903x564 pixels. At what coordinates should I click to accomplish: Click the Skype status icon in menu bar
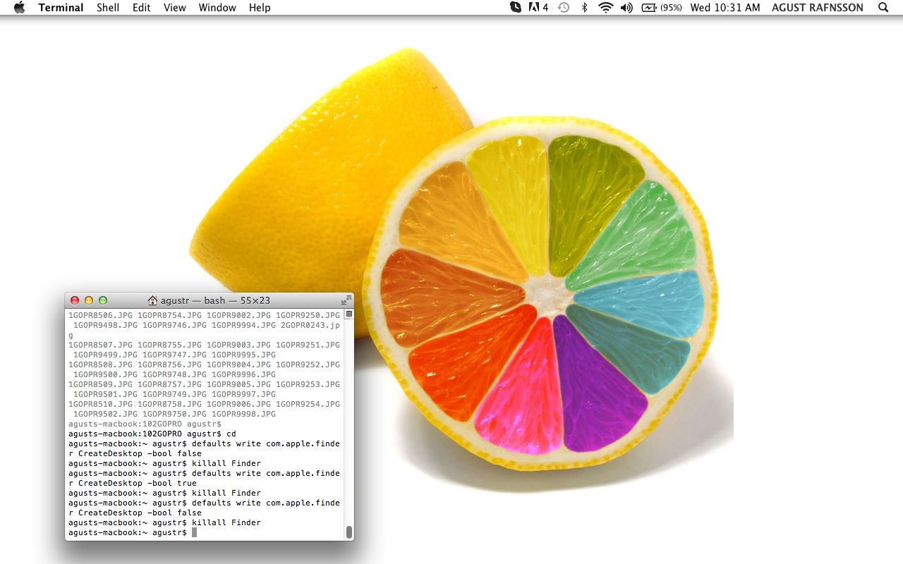coord(516,8)
